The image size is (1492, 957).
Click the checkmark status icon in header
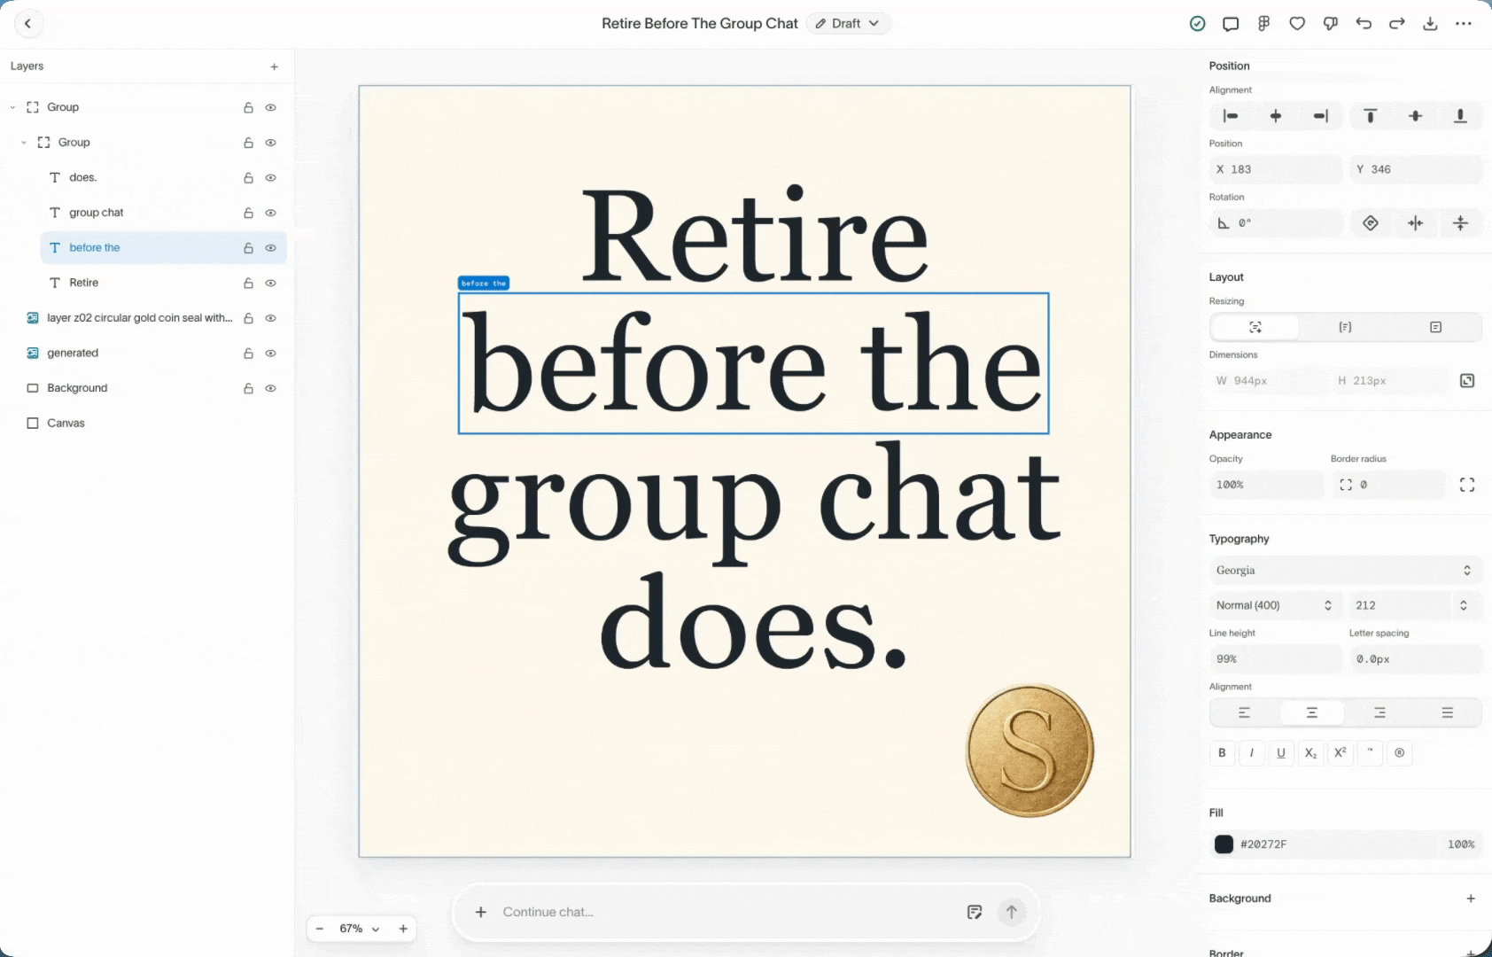click(x=1197, y=24)
